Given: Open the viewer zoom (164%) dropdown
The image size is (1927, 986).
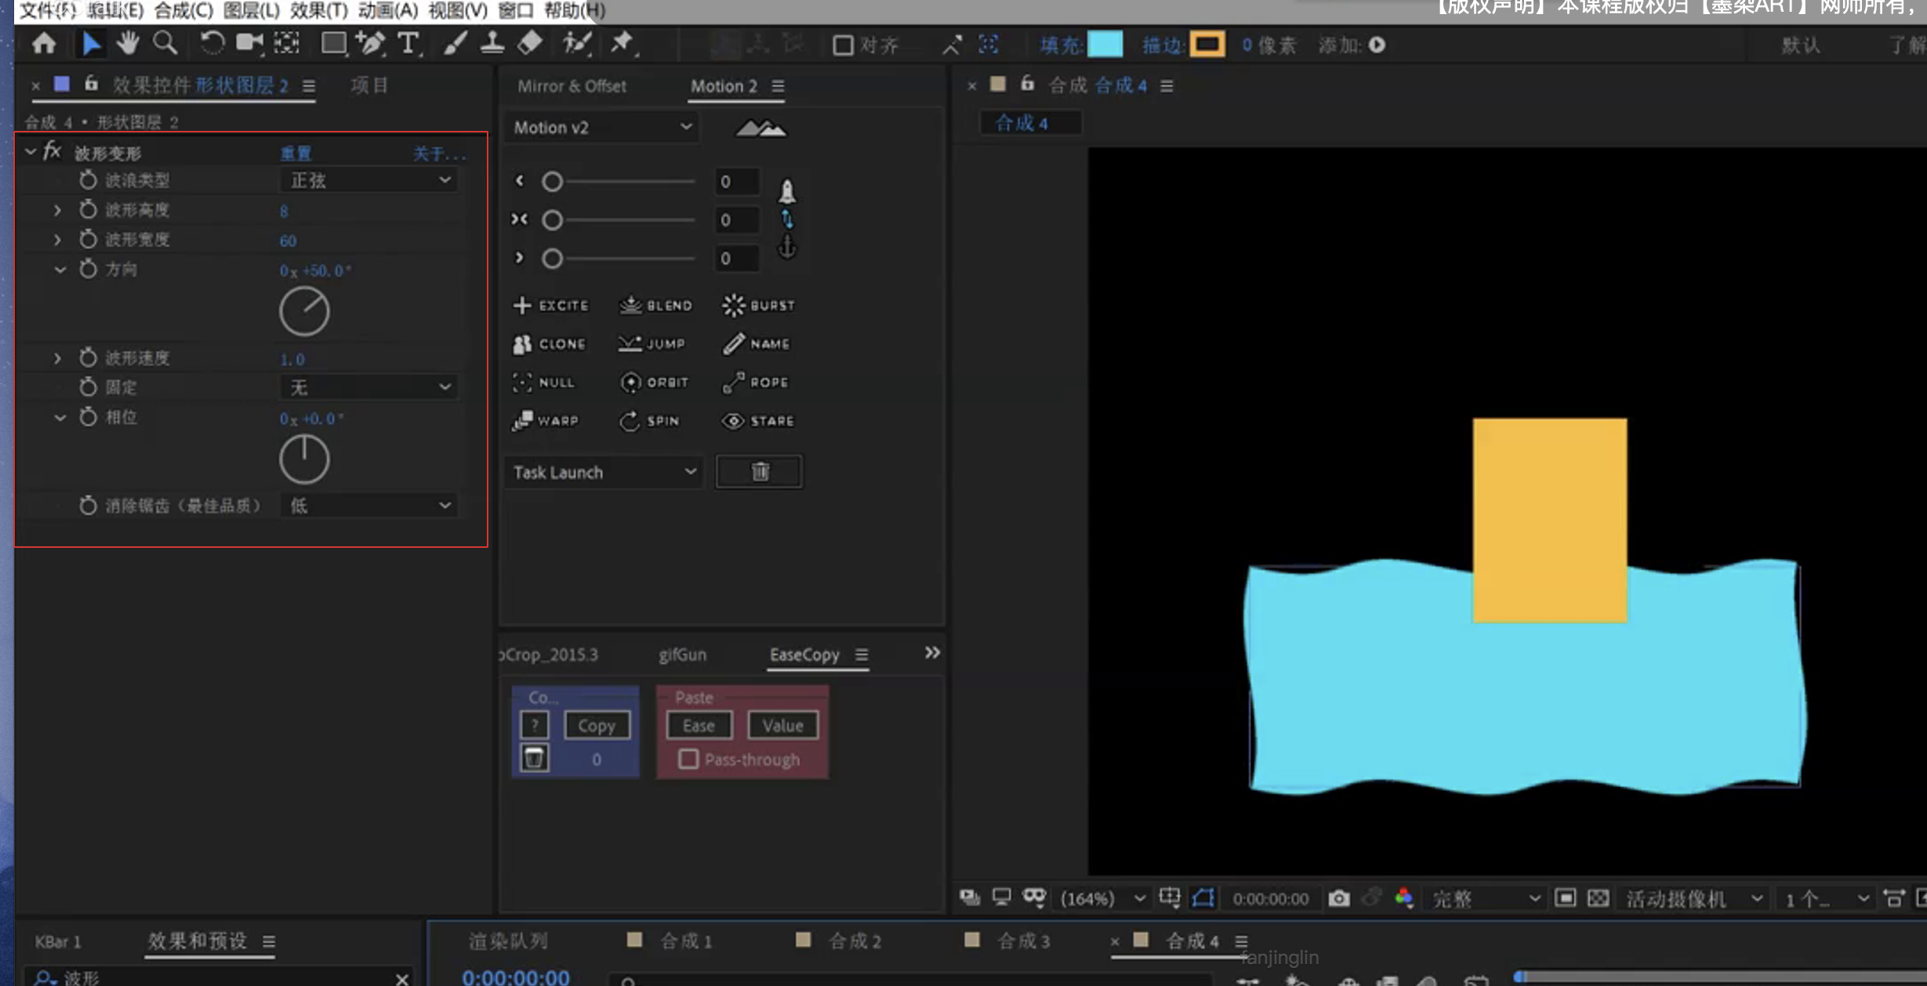Looking at the screenshot, I should (1102, 898).
